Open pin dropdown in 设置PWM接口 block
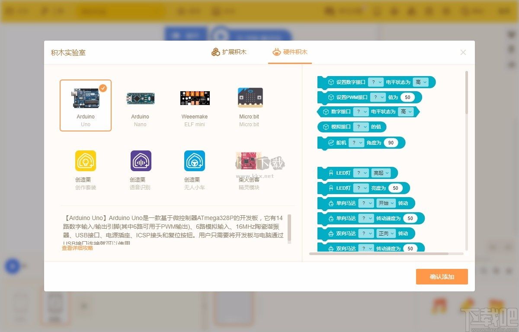Viewport: 519px width, 332px height. pyautogui.click(x=379, y=97)
